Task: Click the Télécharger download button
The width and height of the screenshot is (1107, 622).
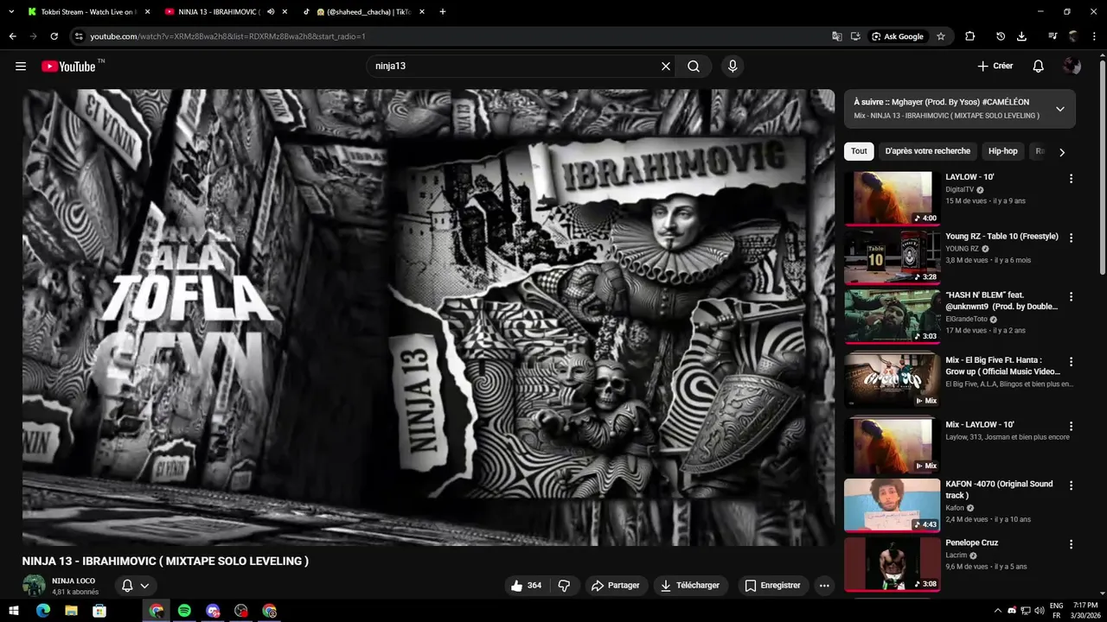Action: [x=690, y=586]
